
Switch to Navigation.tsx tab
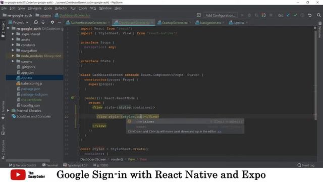210,23
